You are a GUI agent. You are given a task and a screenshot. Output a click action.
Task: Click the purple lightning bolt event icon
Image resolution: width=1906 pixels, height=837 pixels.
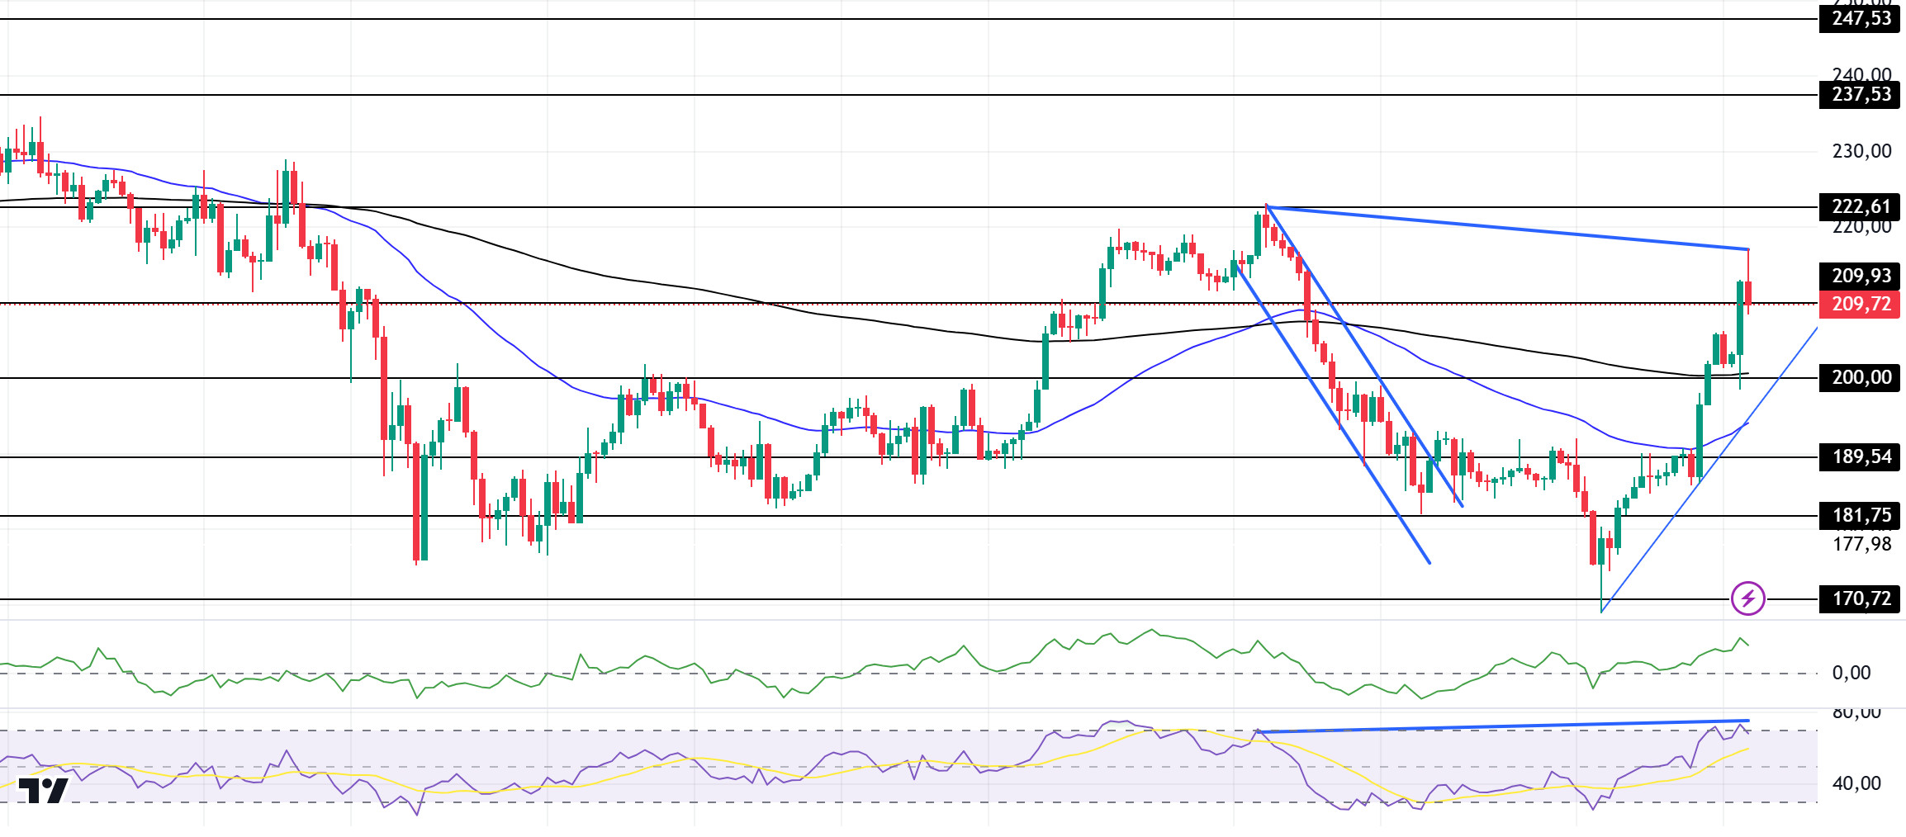pos(1747,598)
